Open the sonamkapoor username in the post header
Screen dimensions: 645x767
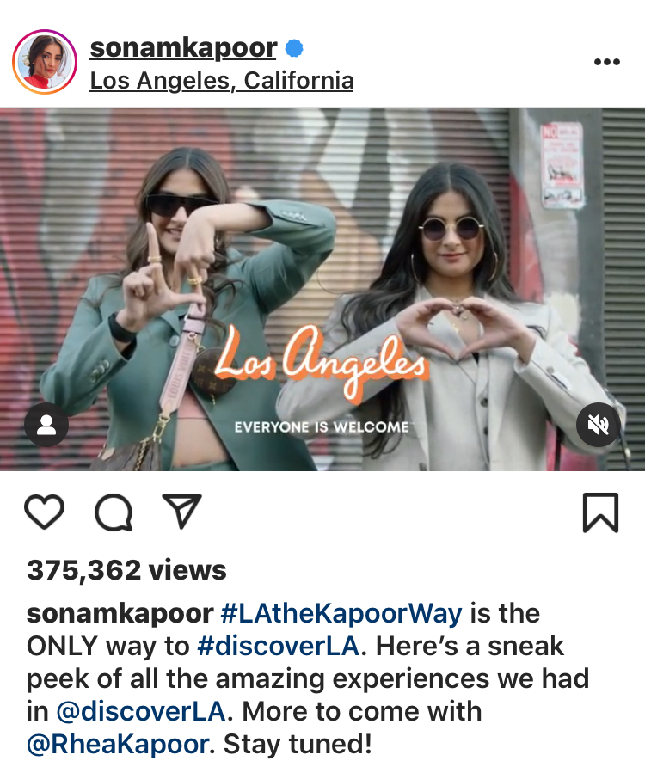(183, 48)
